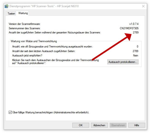This screenshot has height=135, width=150.
Task: Switch to the Tasten tab
Action: click(x=11, y=13)
